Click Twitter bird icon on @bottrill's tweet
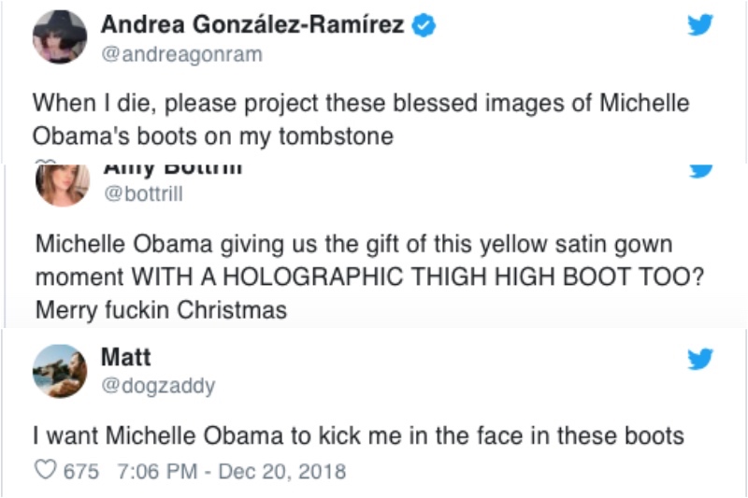748x498 pixels. (699, 169)
